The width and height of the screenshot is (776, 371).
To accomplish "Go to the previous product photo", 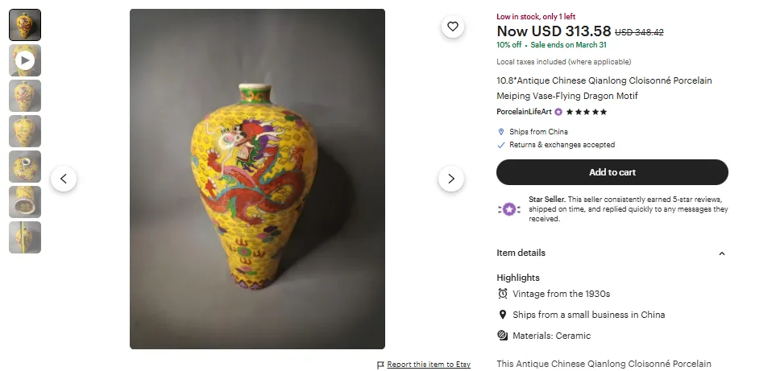I will (x=64, y=179).
